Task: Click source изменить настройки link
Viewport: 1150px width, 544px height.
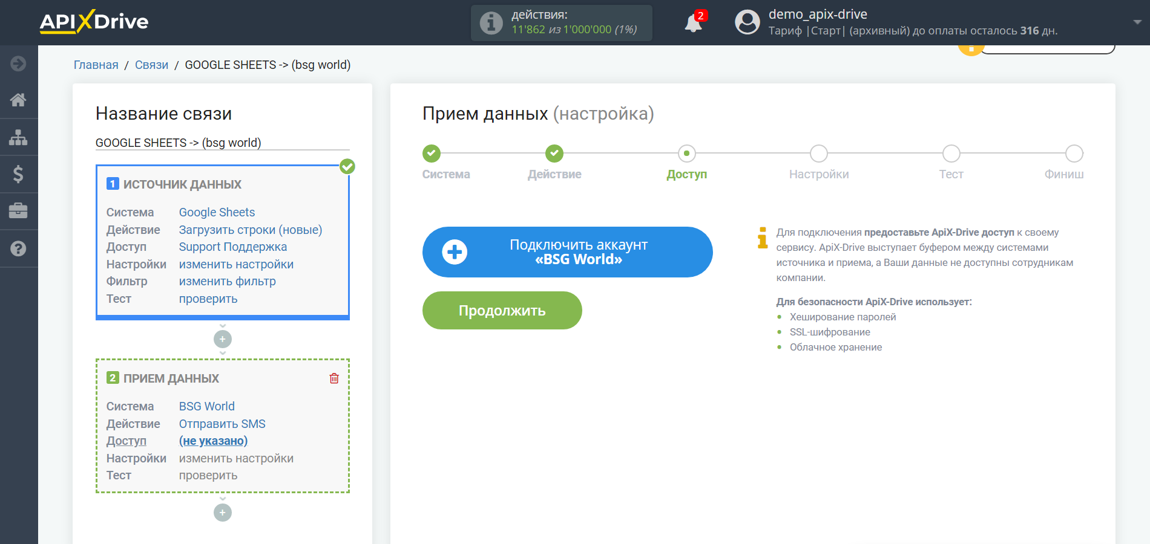Action: pyautogui.click(x=236, y=264)
